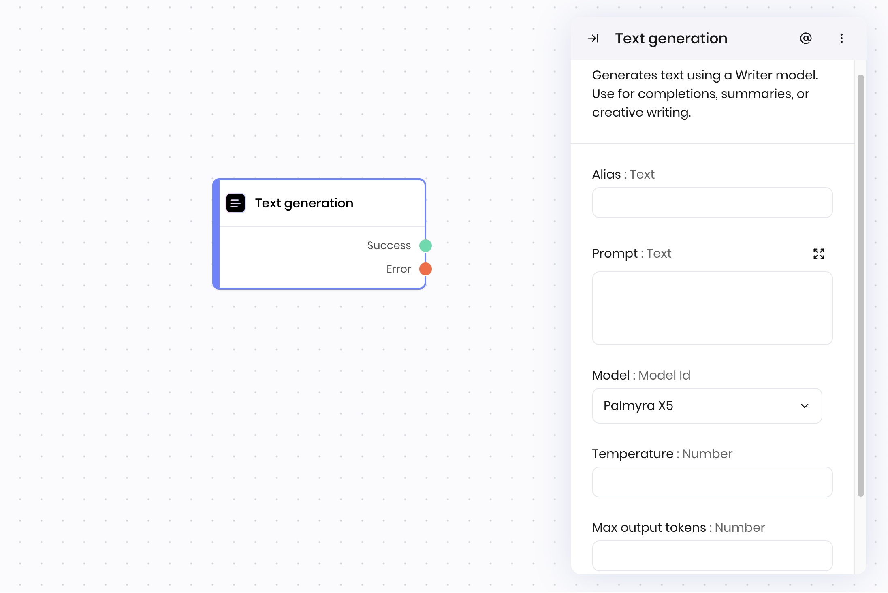Expand the Prompt field editor icon
Viewport: 888px width, 593px height.
tap(819, 254)
